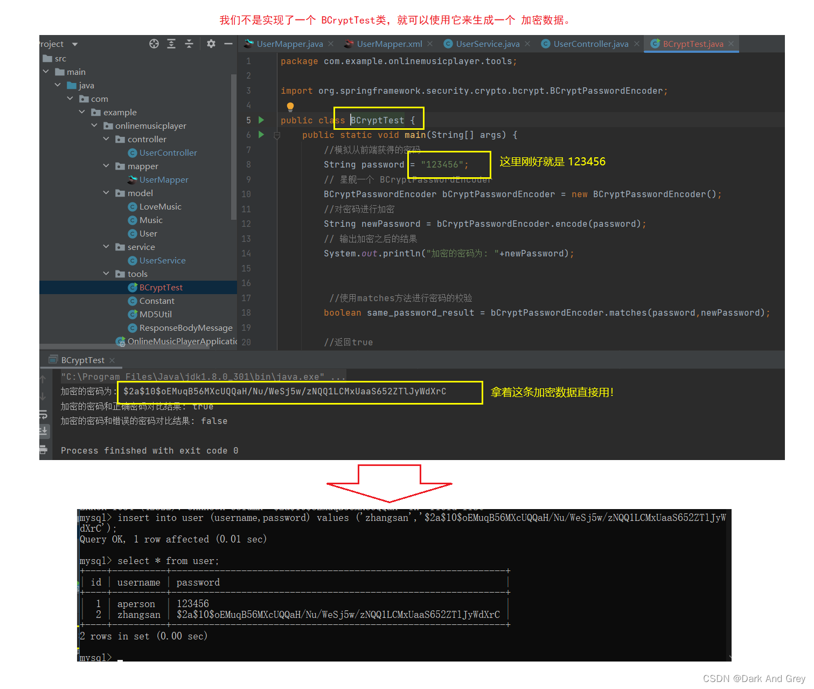Open UserMapper interface in tree

coord(164,180)
